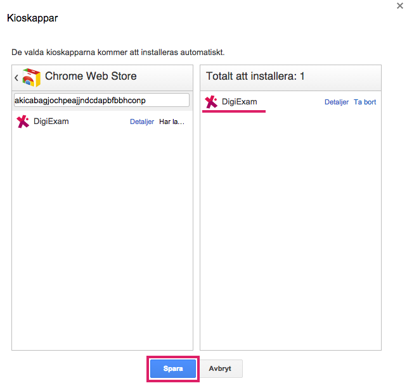Open Detaljer for DigiExam in install list
The width and height of the screenshot is (407, 388).
(x=337, y=102)
